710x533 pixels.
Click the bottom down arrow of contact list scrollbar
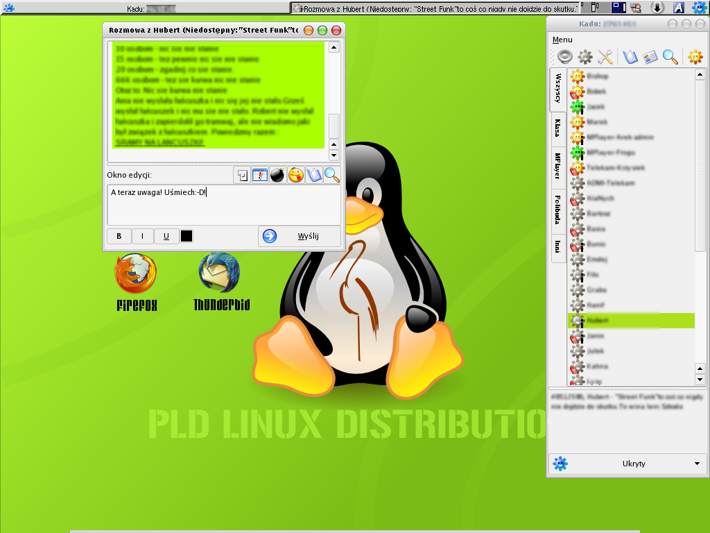(700, 380)
